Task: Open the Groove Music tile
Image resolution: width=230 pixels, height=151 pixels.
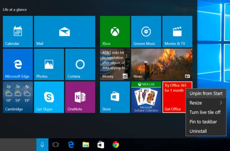Action: tap(146, 31)
